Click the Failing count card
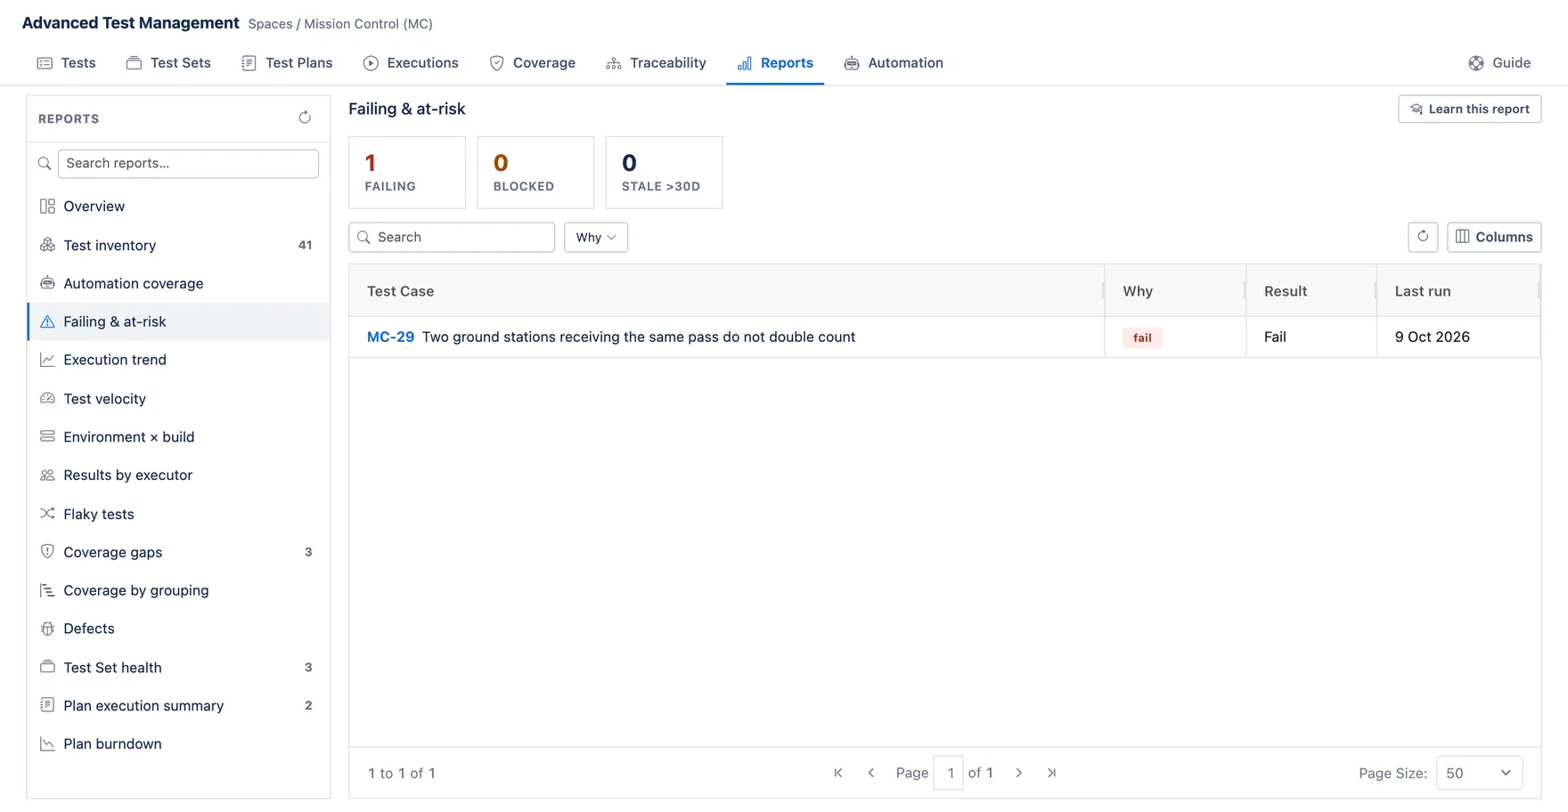Image resolution: width=1568 pixels, height=812 pixels. point(407,173)
